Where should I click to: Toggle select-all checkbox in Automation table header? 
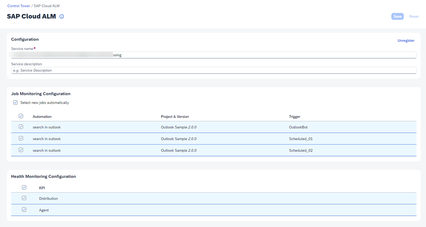[x=21, y=116]
